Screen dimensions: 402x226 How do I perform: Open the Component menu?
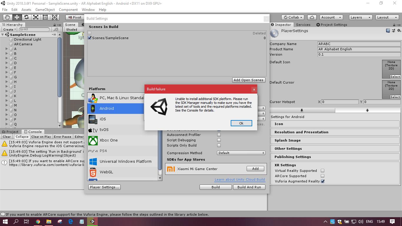tap(68, 10)
